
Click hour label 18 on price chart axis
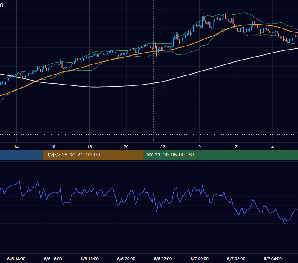[89, 147]
